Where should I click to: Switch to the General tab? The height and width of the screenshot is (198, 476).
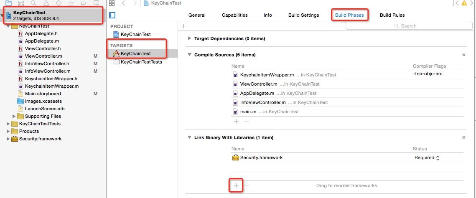(197, 15)
